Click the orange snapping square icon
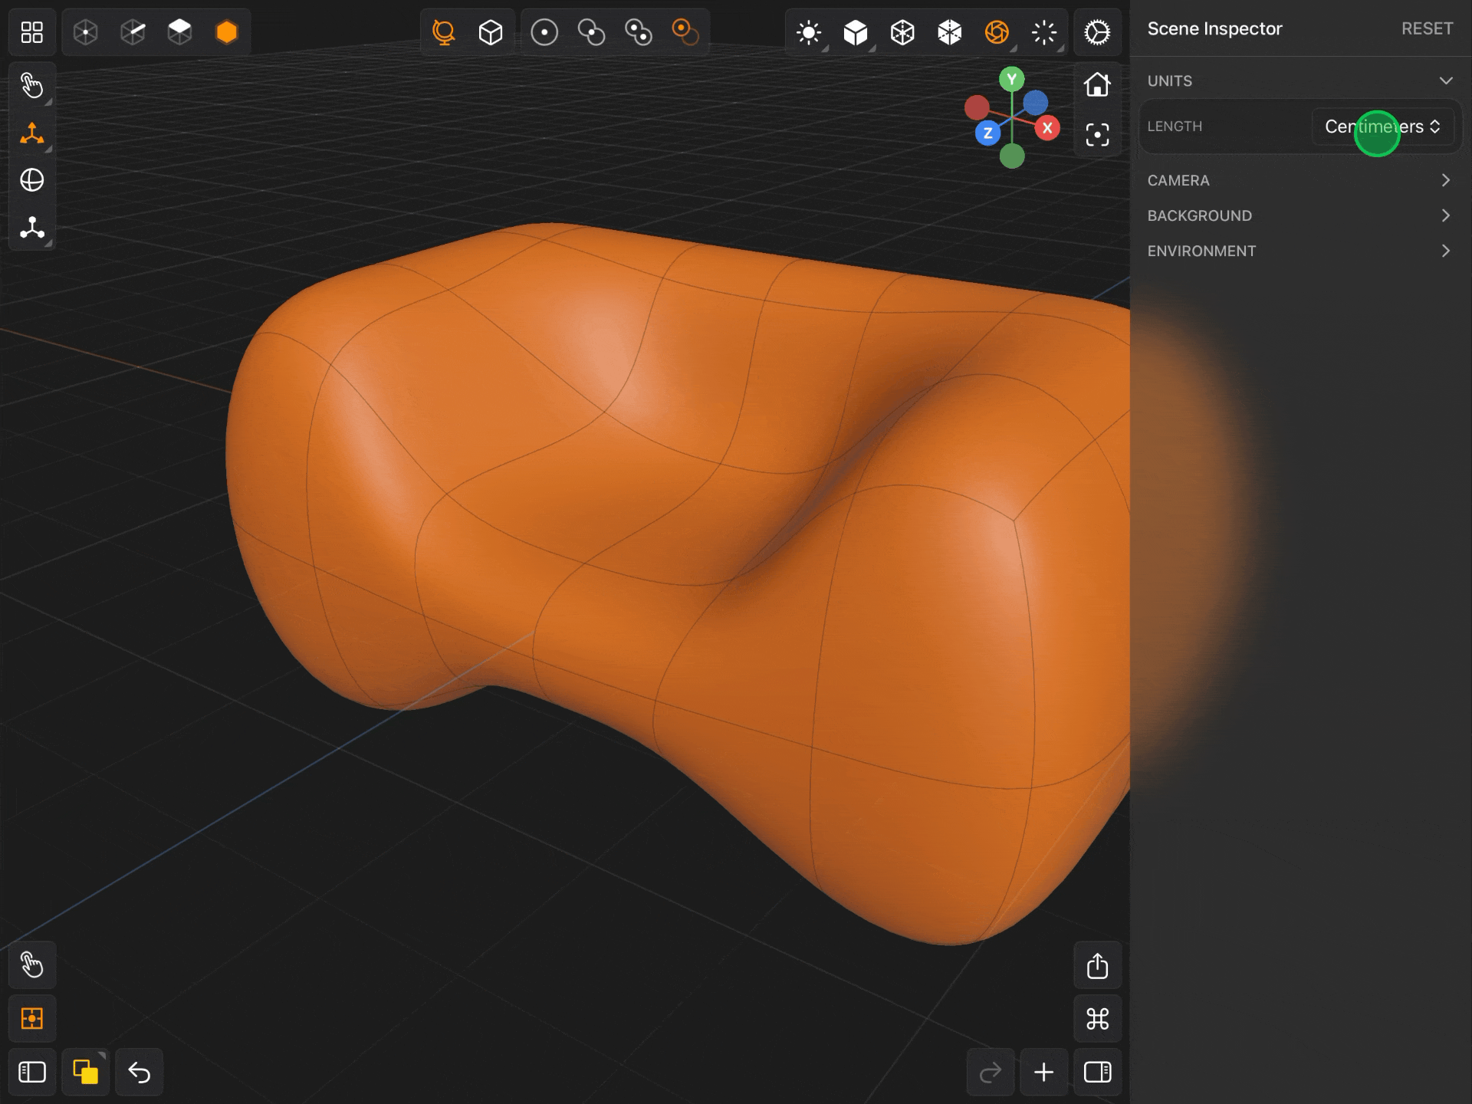1472x1104 pixels. pos(31,1018)
